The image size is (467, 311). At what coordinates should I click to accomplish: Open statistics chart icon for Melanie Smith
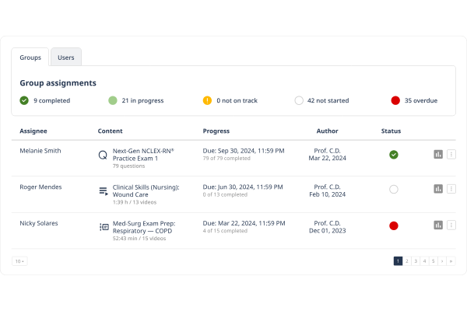click(x=438, y=155)
